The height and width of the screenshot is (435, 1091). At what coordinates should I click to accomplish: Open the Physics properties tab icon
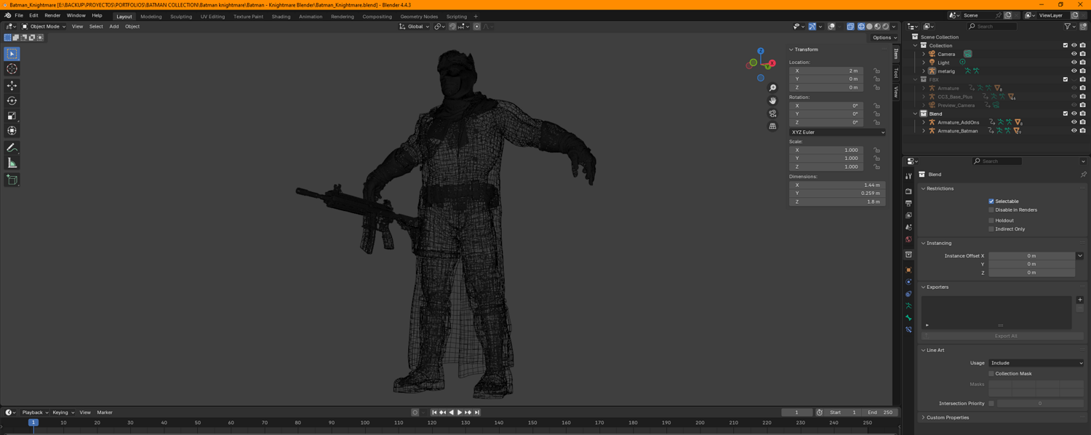pyautogui.click(x=908, y=282)
